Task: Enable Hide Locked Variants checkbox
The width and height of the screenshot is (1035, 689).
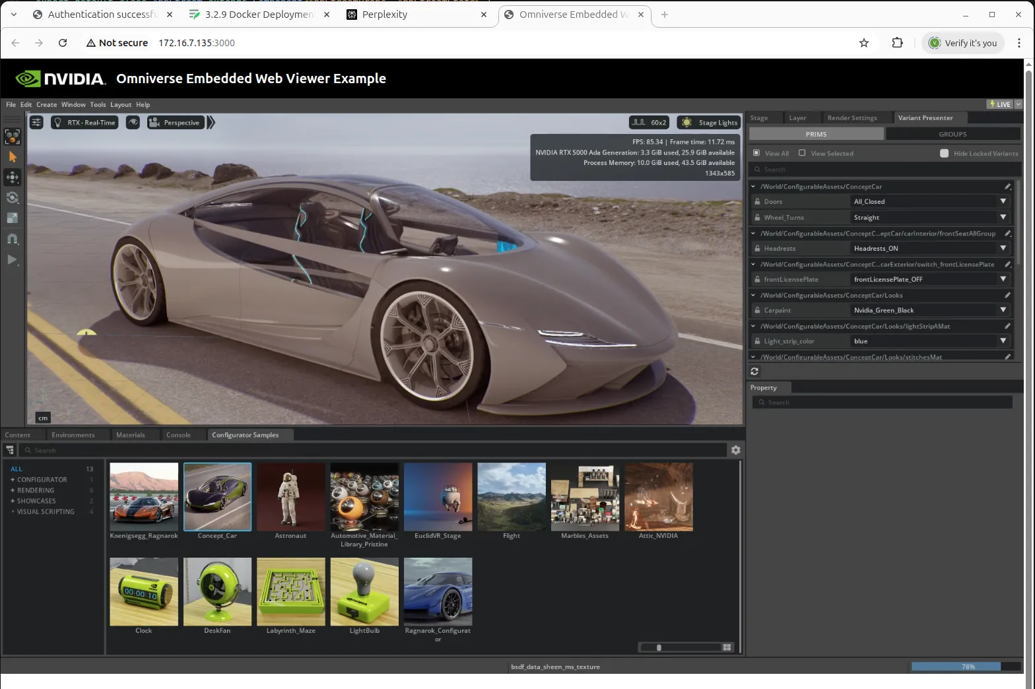Action: tap(944, 153)
